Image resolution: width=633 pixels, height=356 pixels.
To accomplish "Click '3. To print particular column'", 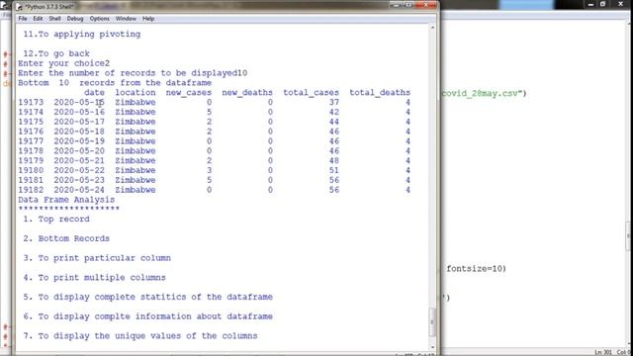I will 97,257.
